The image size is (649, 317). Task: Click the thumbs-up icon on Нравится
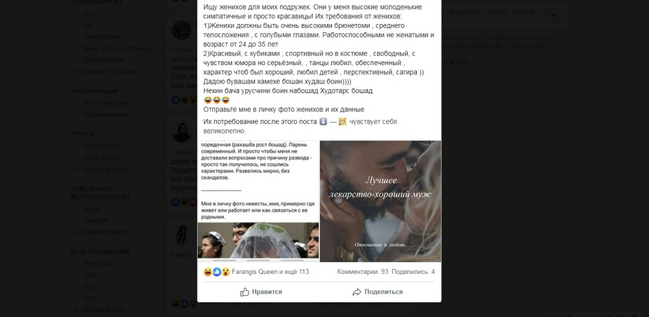tap(244, 292)
